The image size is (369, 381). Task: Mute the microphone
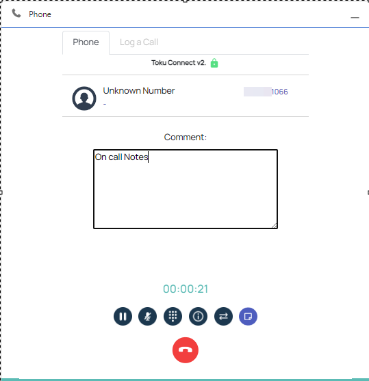pos(148,317)
